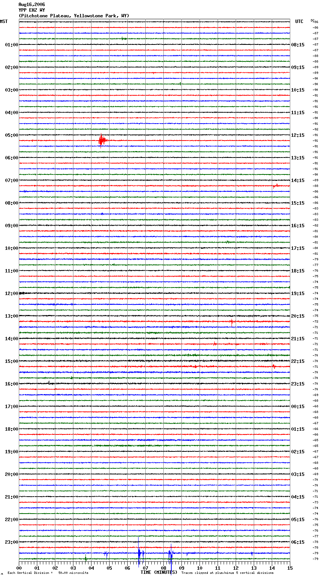Click the 10 minute axis tick label
This screenshot has width=320, height=578.
pyautogui.click(x=200, y=568)
